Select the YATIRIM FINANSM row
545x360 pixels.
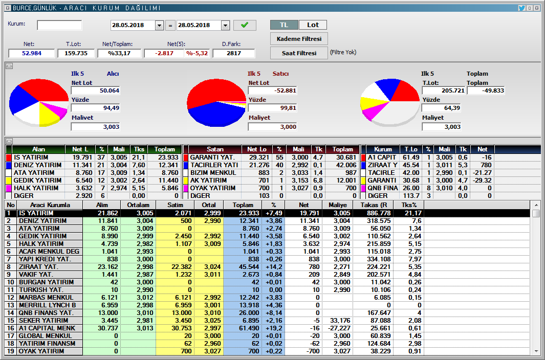pos(267,343)
